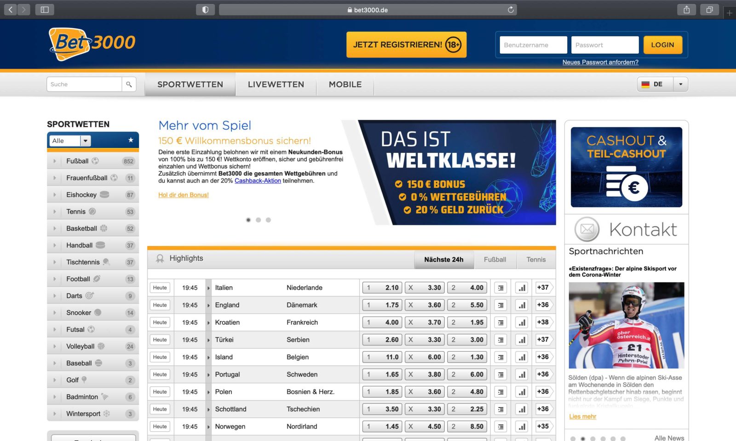Click the German flag on the language selector
736x441 pixels.
point(646,84)
